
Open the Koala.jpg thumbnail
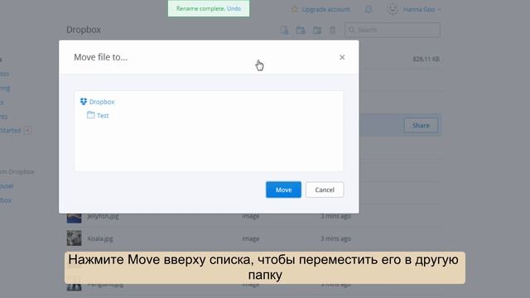[74, 238]
